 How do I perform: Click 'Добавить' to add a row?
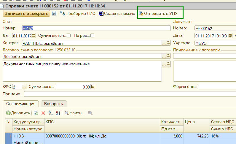pyautogui.click(x=18, y=113)
